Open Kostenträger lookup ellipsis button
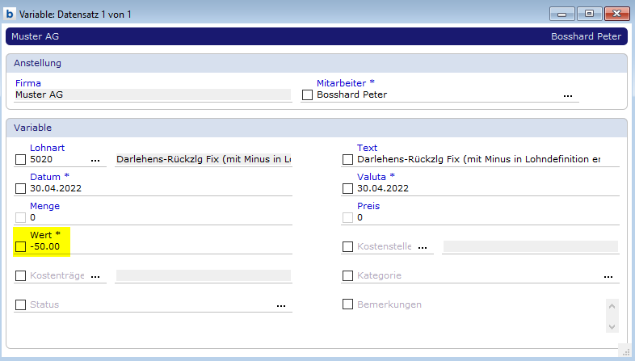The image size is (635, 361). click(x=95, y=276)
